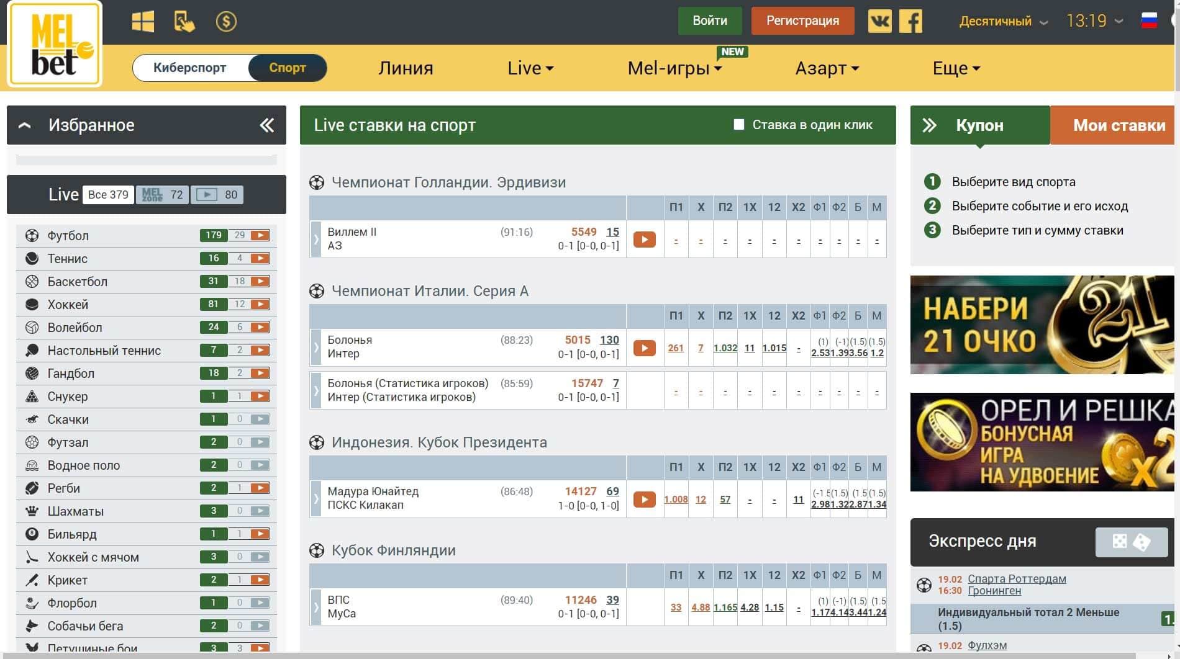Click the Войти login button
Screen dimensions: 1180x659
pos(710,20)
